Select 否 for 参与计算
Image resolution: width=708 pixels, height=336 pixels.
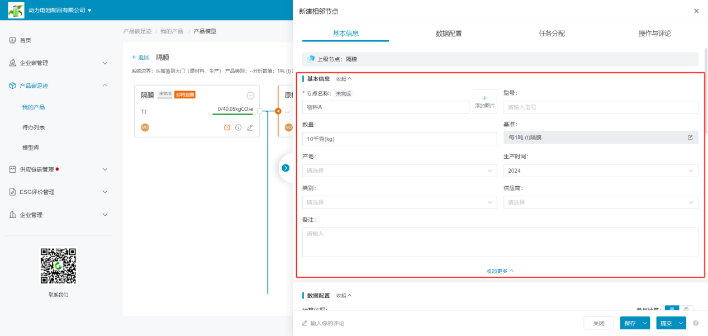[x=687, y=309]
